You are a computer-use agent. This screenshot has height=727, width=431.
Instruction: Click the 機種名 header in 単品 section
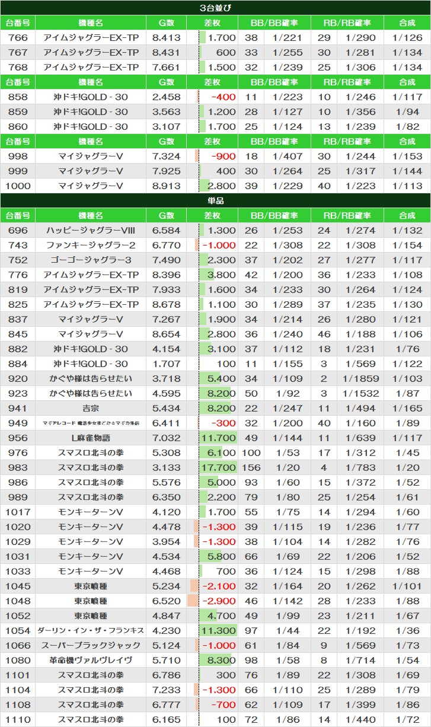point(91,215)
